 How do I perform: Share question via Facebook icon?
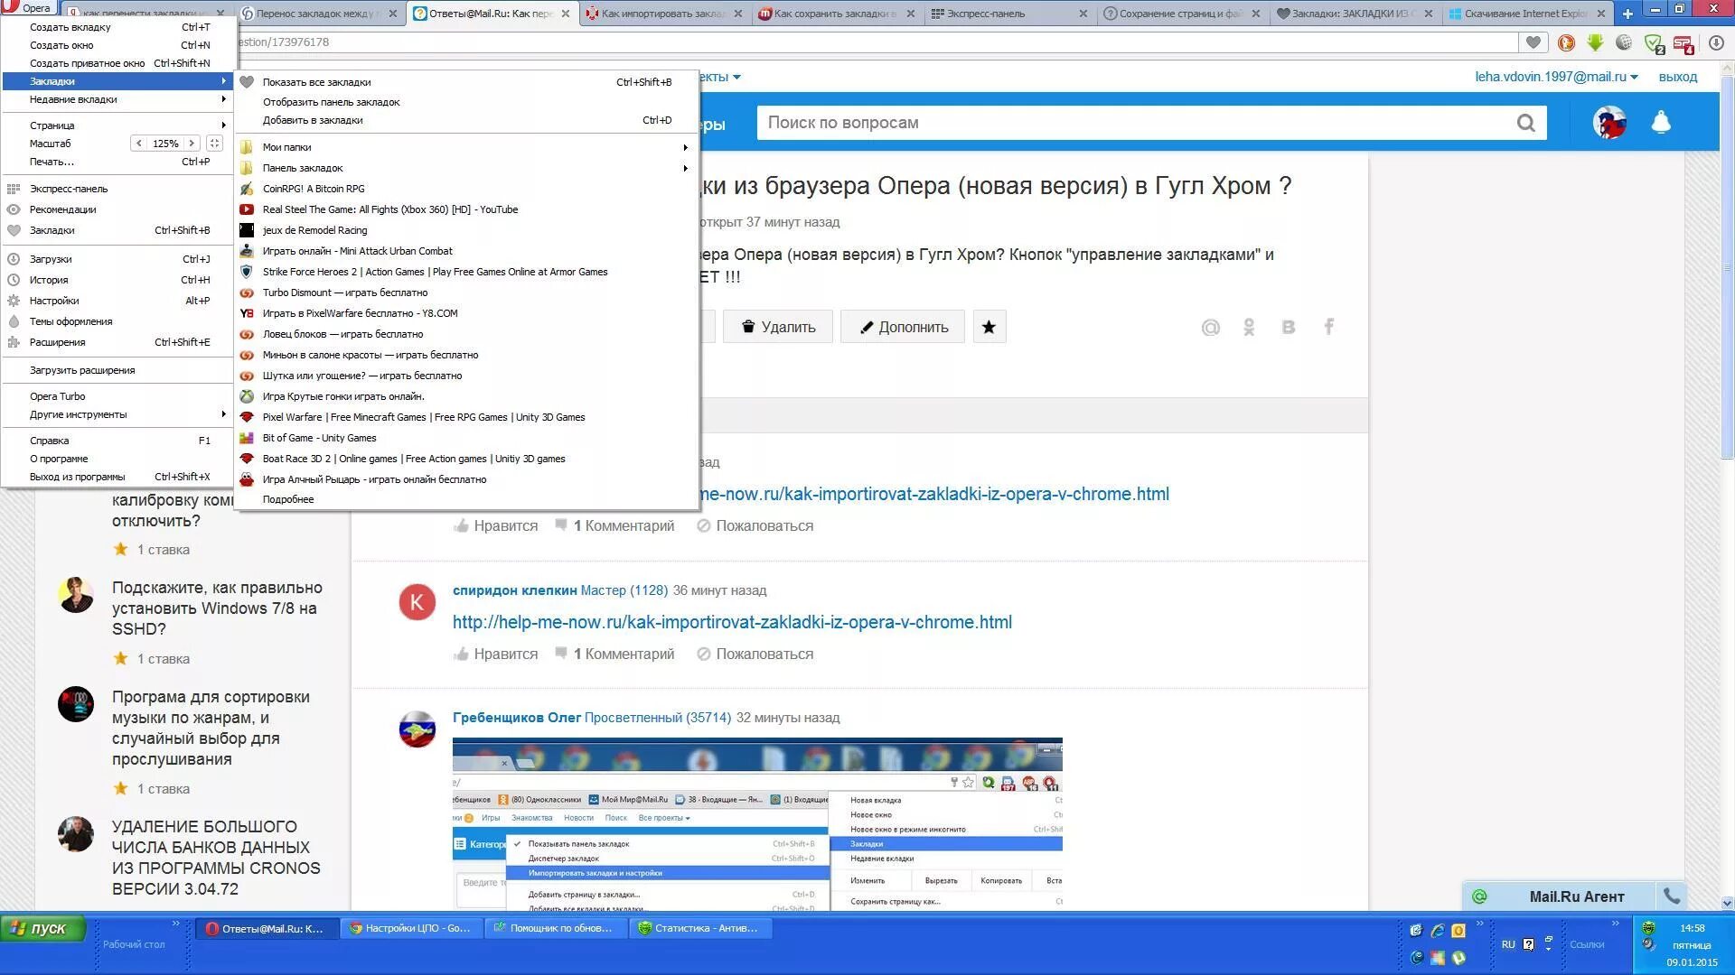(1329, 327)
